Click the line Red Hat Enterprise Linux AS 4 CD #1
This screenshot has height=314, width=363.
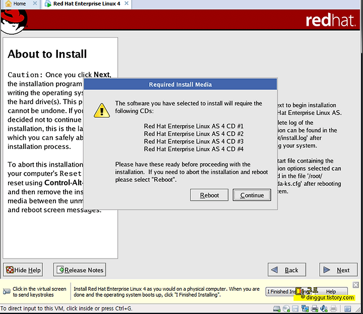tap(194, 126)
